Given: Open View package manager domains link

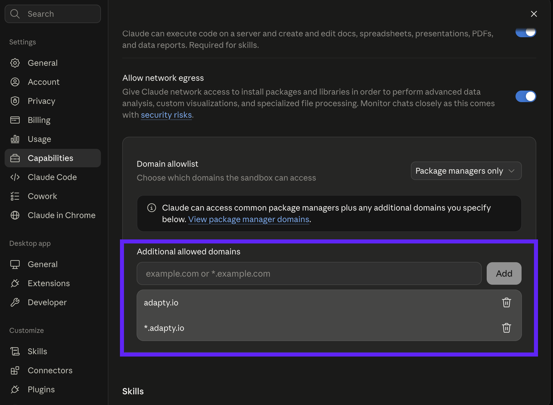Looking at the screenshot, I should 249,219.
